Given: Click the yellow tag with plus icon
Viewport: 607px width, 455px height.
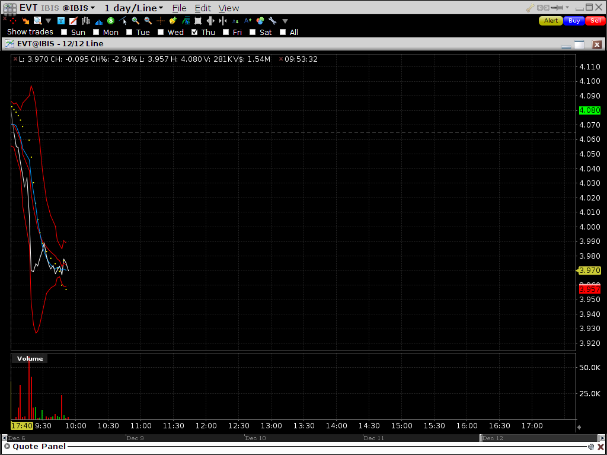Looking at the screenshot, I should (x=172, y=21).
